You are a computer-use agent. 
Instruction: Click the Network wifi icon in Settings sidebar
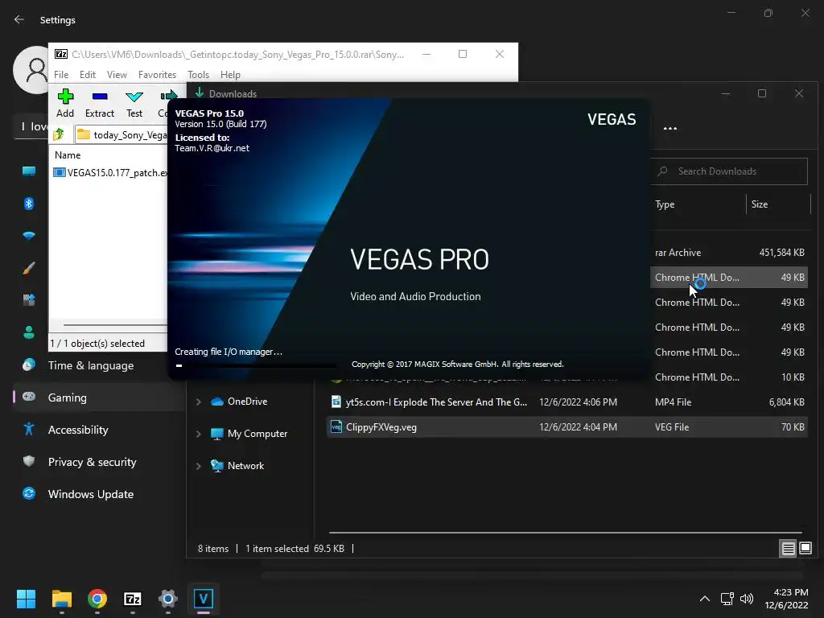coord(29,236)
